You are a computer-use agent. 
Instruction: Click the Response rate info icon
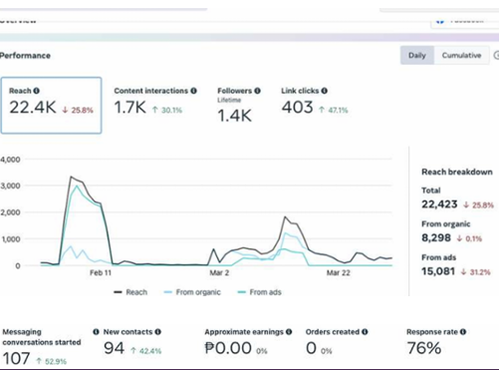click(463, 332)
